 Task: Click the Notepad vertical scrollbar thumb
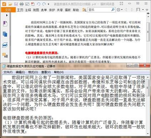pos(148,88)
